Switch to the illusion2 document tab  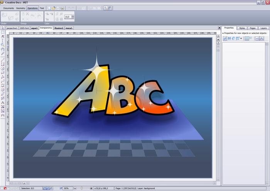pyautogui.click(x=59, y=28)
